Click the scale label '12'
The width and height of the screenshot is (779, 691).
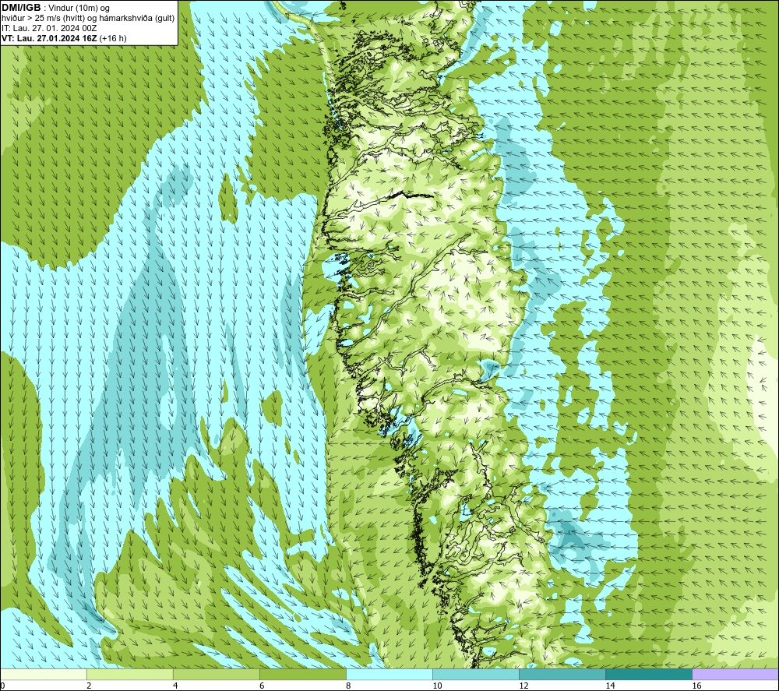pyautogui.click(x=523, y=686)
